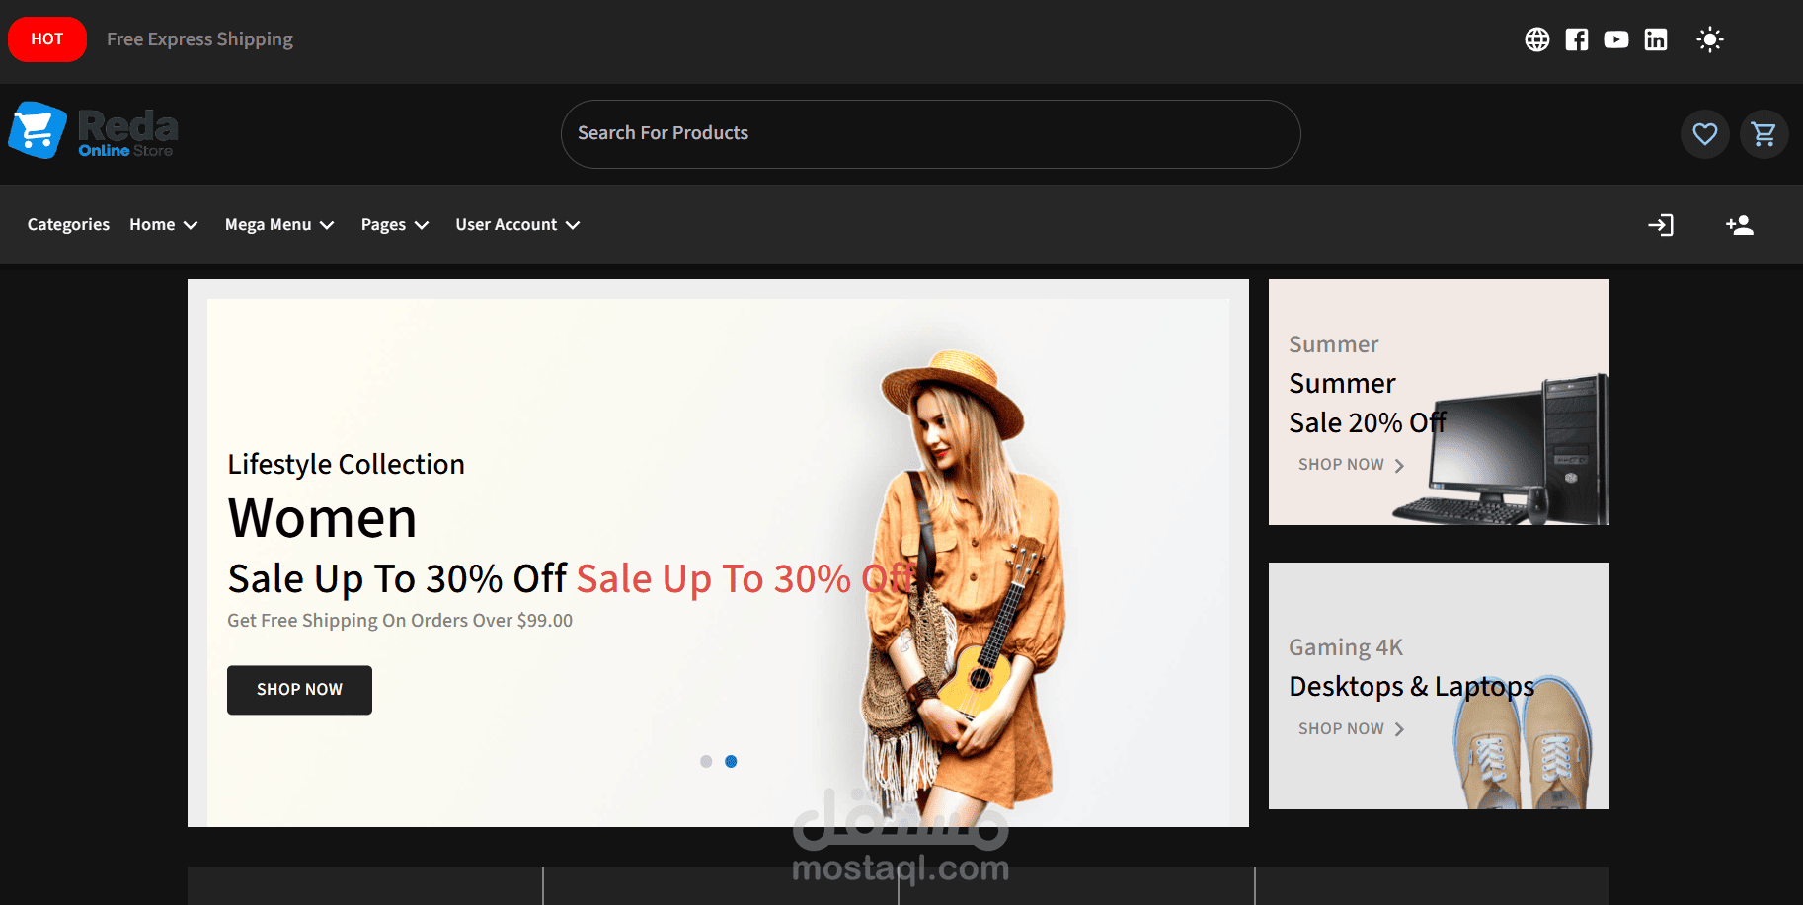1803x905 pixels.
Task: Open wishlist heart icon
Action: tap(1705, 134)
